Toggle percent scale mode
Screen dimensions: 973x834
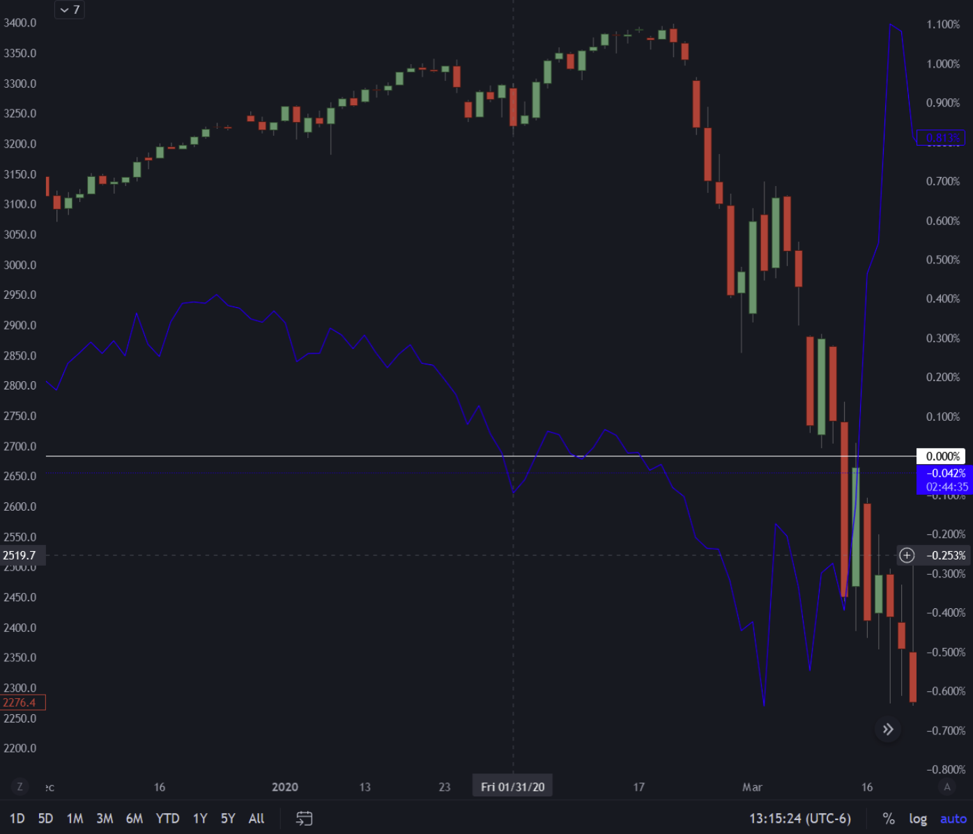pos(889,819)
